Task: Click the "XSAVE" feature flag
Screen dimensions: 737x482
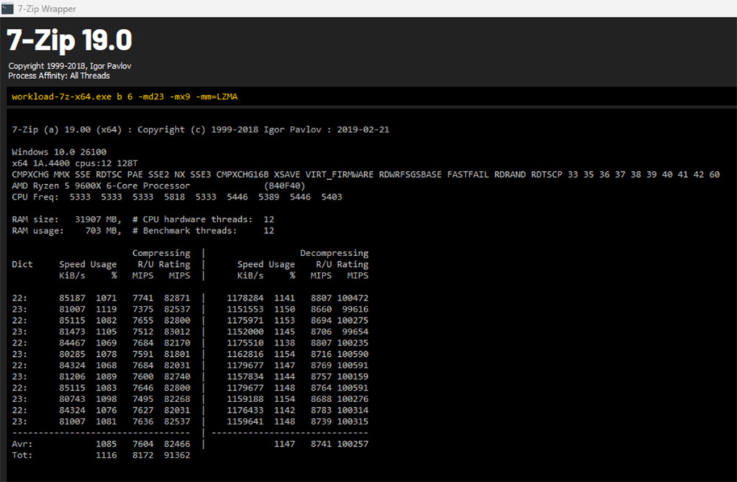Action: (286, 174)
